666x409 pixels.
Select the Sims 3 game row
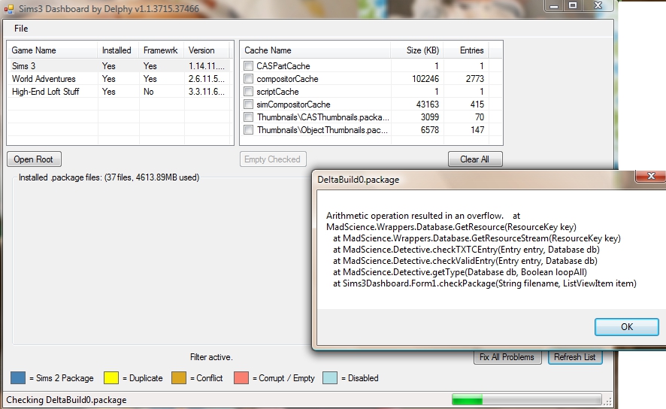click(x=119, y=66)
